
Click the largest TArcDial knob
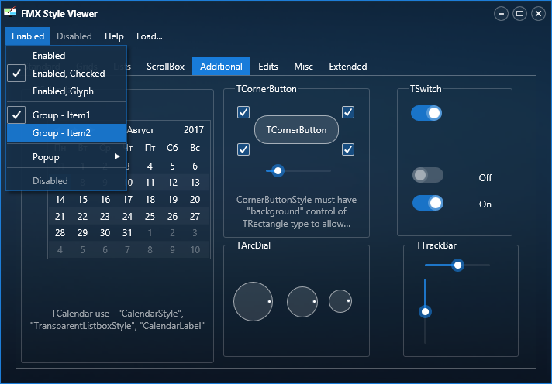click(x=253, y=301)
